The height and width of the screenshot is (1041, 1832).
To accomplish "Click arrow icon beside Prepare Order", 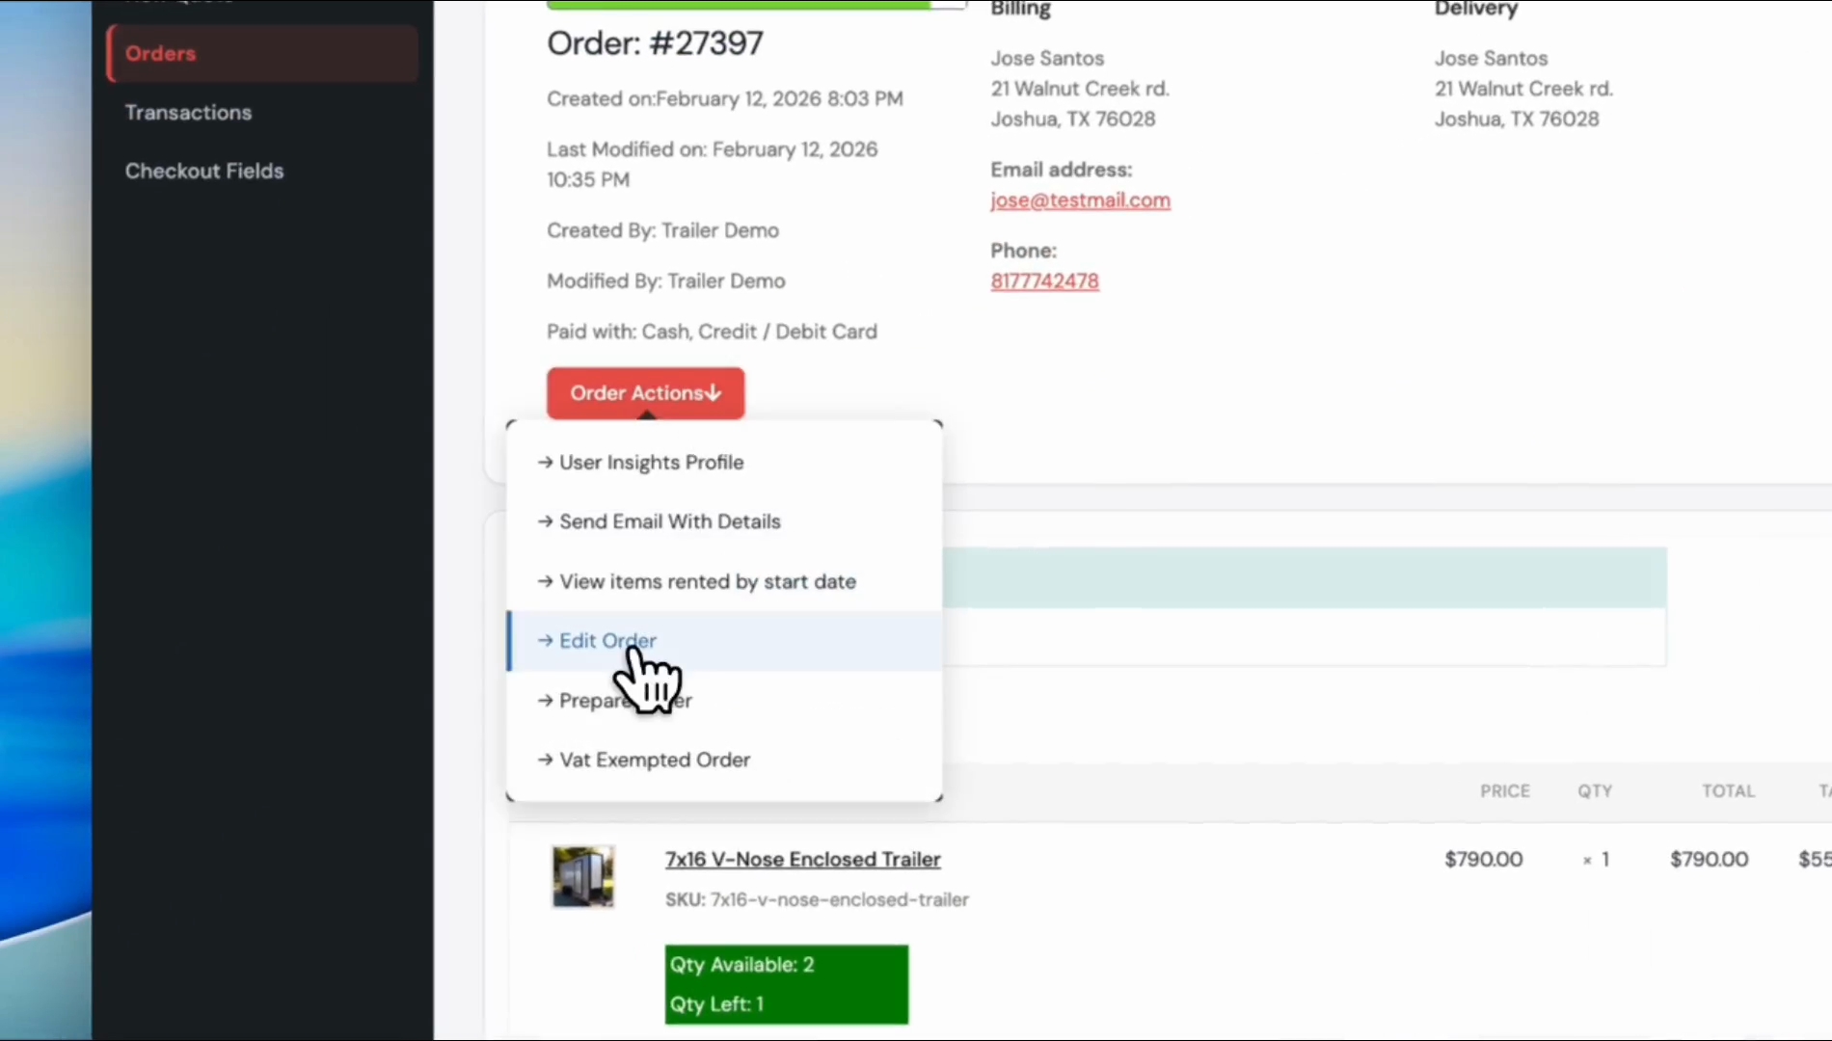I will coord(545,701).
